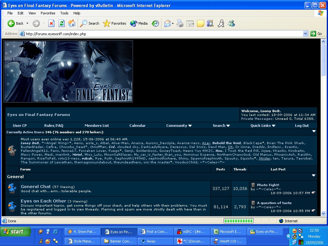Image resolution: width=328 pixels, height=246 pixels.
Task: Open the Media pane button
Action: coord(139,23)
